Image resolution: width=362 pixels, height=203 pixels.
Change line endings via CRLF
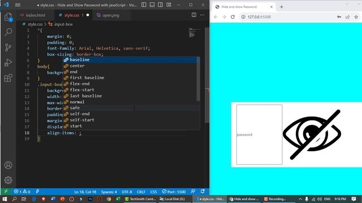[141, 192]
